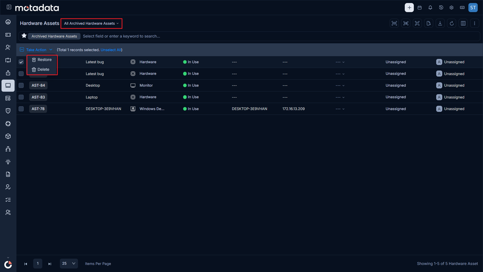This screenshot has height=272, width=483.
Task: Open column selection icon
Action: coord(463,23)
